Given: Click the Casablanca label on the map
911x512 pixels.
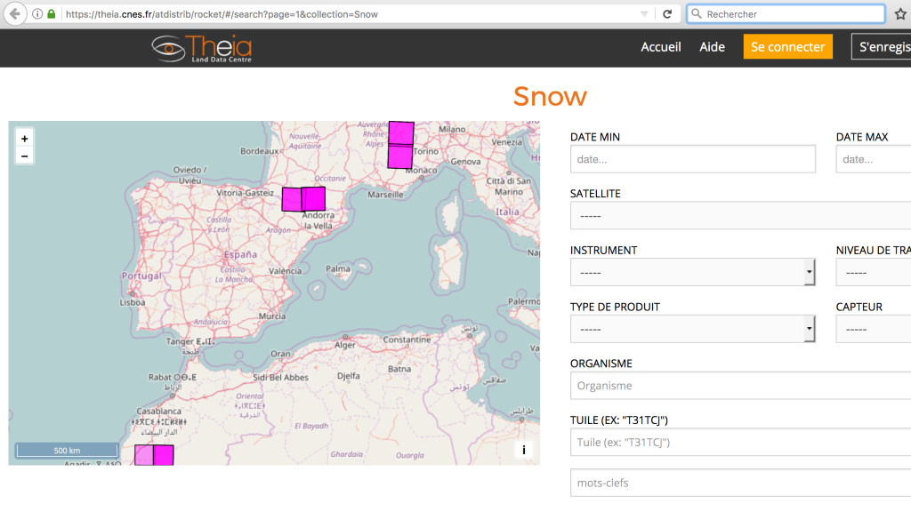Looking at the screenshot, I should pos(158,411).
